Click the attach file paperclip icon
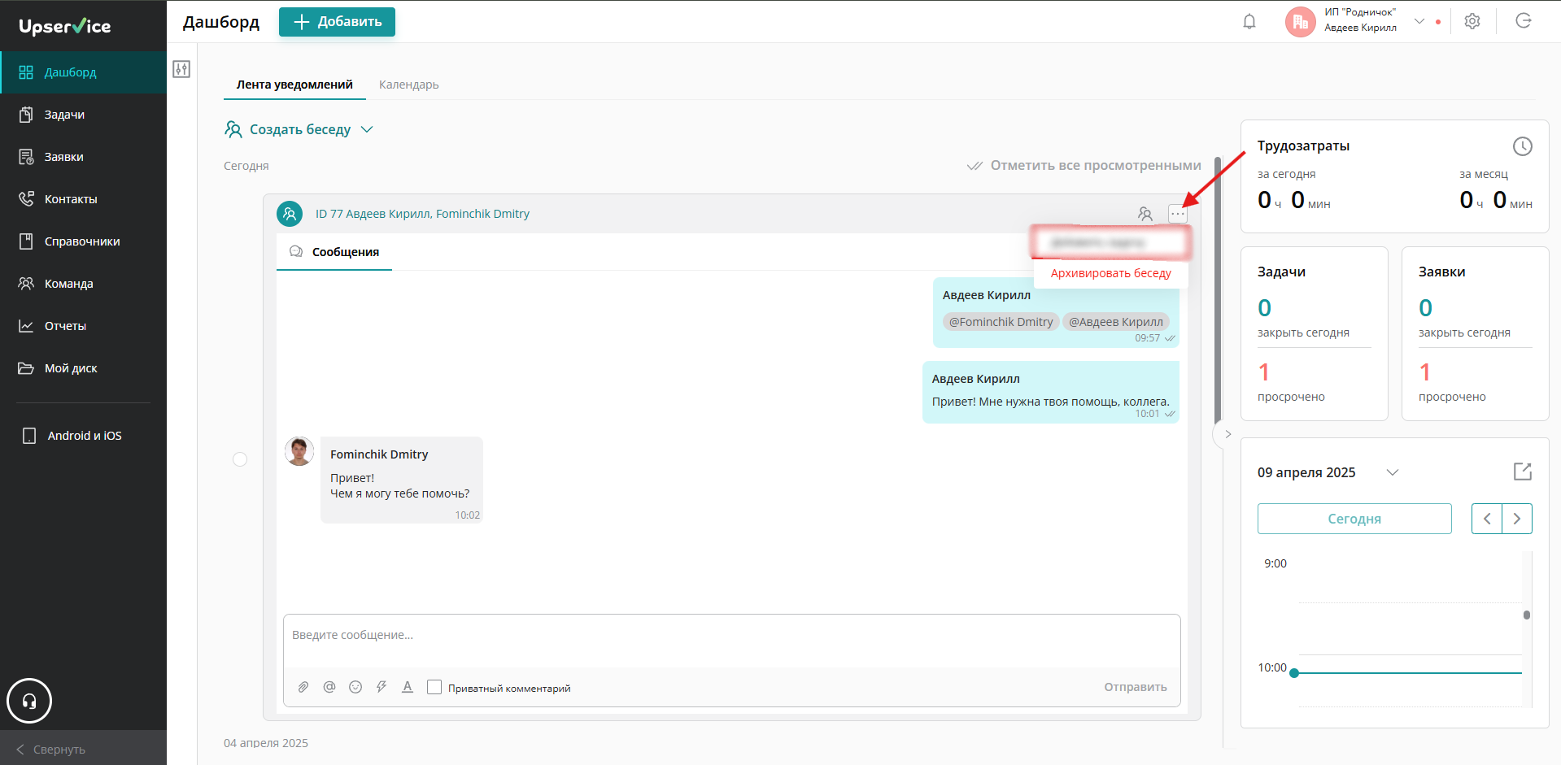This screenshot has height=765, width=1561. pyautogui.click(x=303, y=687)
